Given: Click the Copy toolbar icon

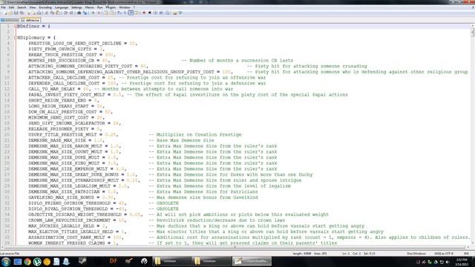Looking at the screenshot, I should (x=52, y=13).
